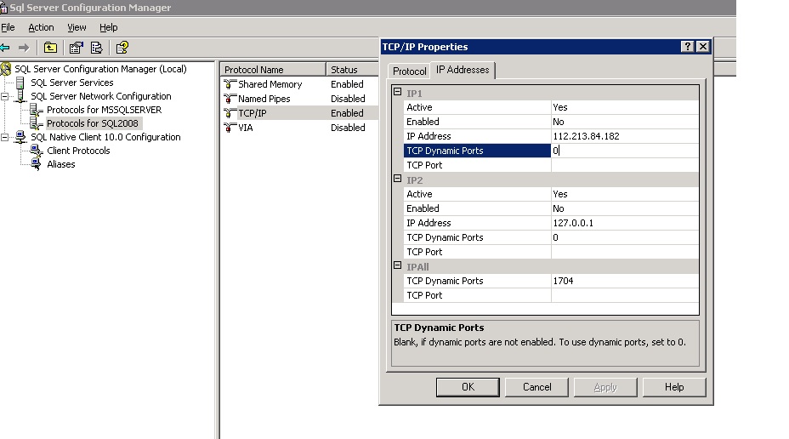This screenshot has height=439, width=789.
Task: Click the SQL Native Client 10.0 Configuration icon
Action: coord(20,137)
